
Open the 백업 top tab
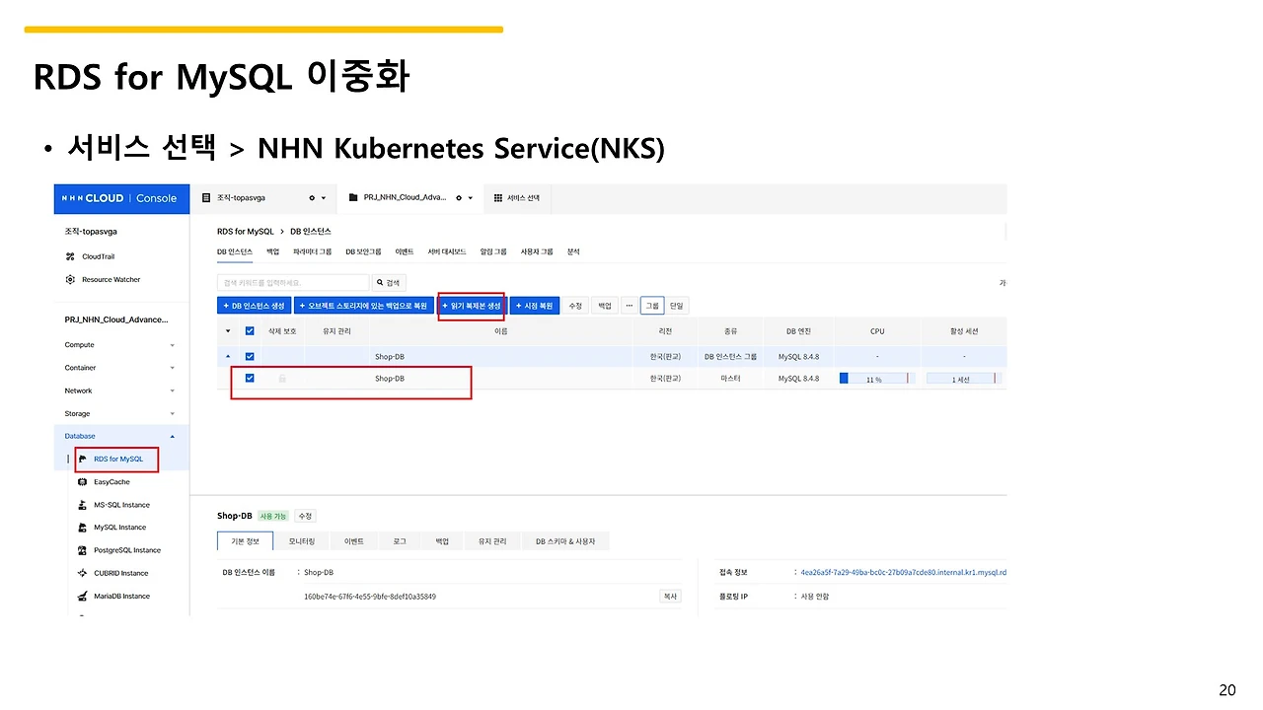[x=273, y=251]
